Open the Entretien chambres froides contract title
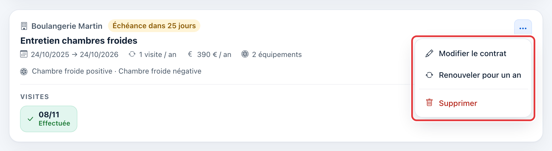 (79, 41)
